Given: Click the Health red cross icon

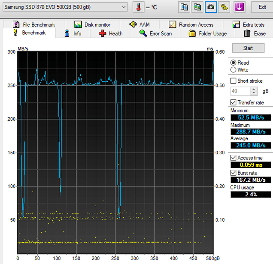Looking at the screenshot, I should point(102,33).
